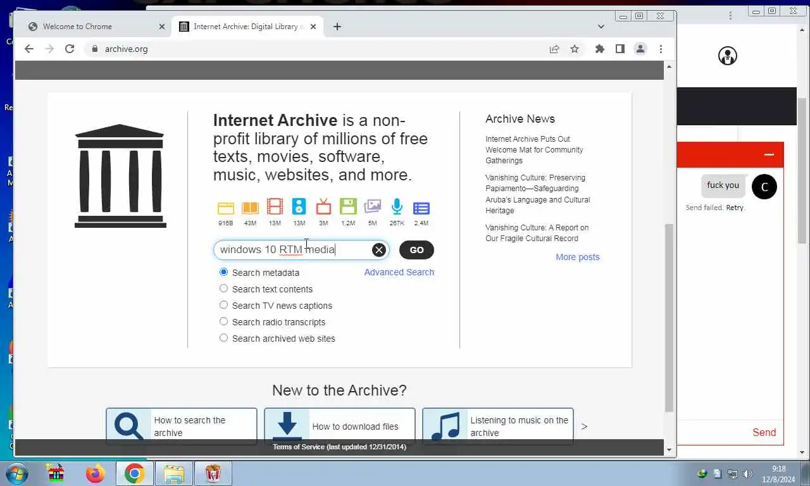Open Chrome three-dot menu
The image size is (810, 486).
(x=661, y=49)
